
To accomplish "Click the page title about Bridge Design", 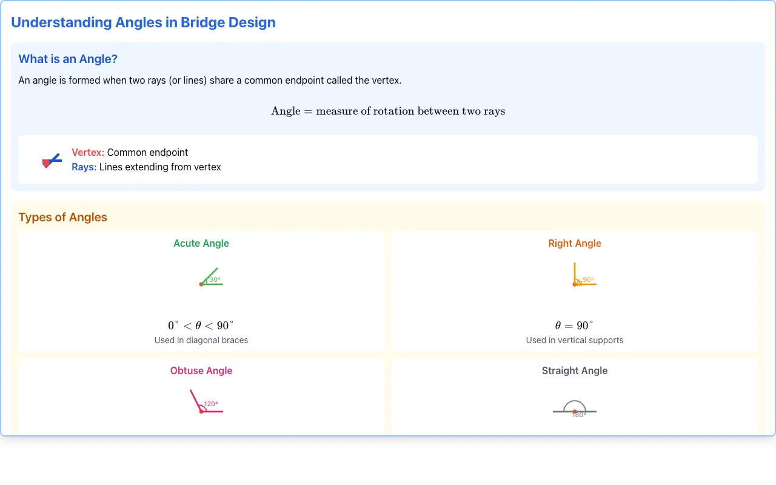I will point(143,22).
